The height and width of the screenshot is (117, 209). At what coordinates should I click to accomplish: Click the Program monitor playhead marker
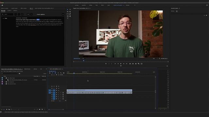point(84,61)
